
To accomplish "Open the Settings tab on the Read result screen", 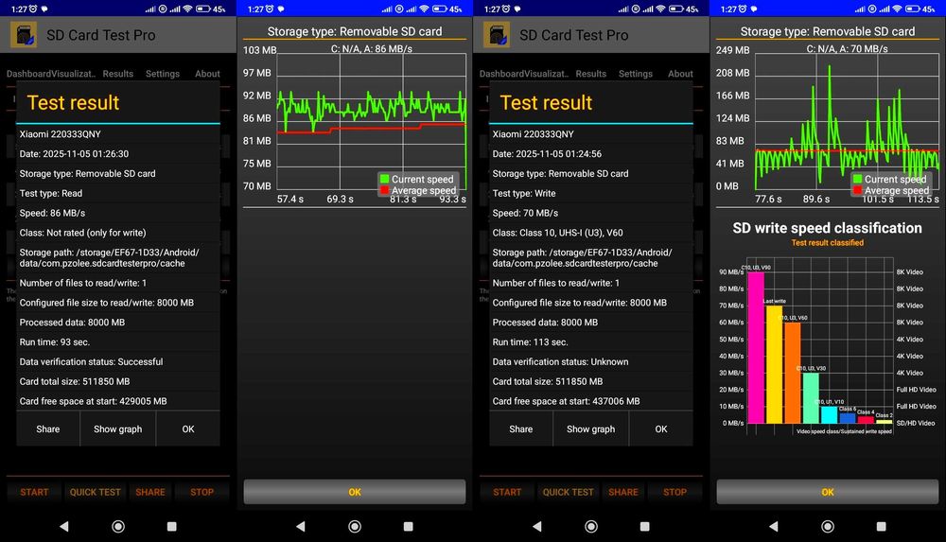I will click(163, 74).
